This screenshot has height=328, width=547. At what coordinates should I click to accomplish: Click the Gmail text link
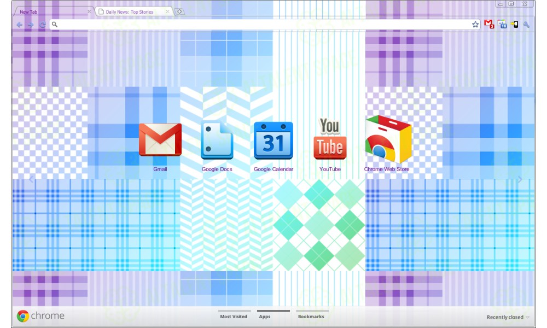click(160, 169)
